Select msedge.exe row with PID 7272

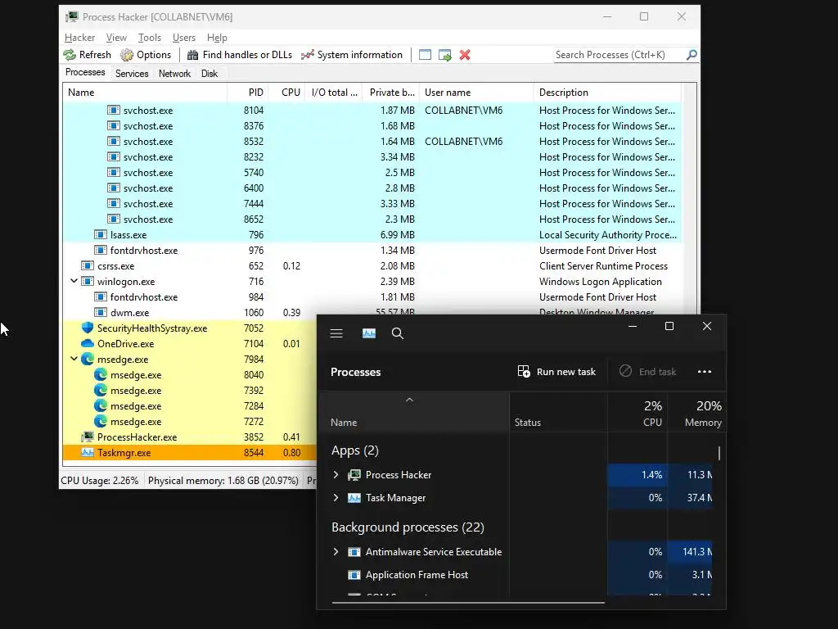(x=190, y=422)
